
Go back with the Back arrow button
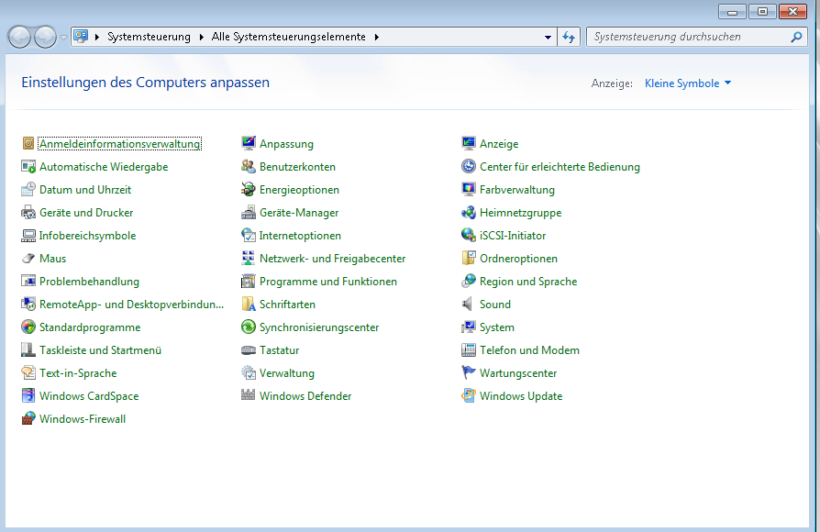(20, 37)
